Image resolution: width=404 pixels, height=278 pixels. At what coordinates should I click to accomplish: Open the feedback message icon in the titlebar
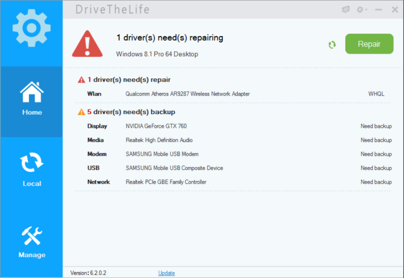pos(345,9)
